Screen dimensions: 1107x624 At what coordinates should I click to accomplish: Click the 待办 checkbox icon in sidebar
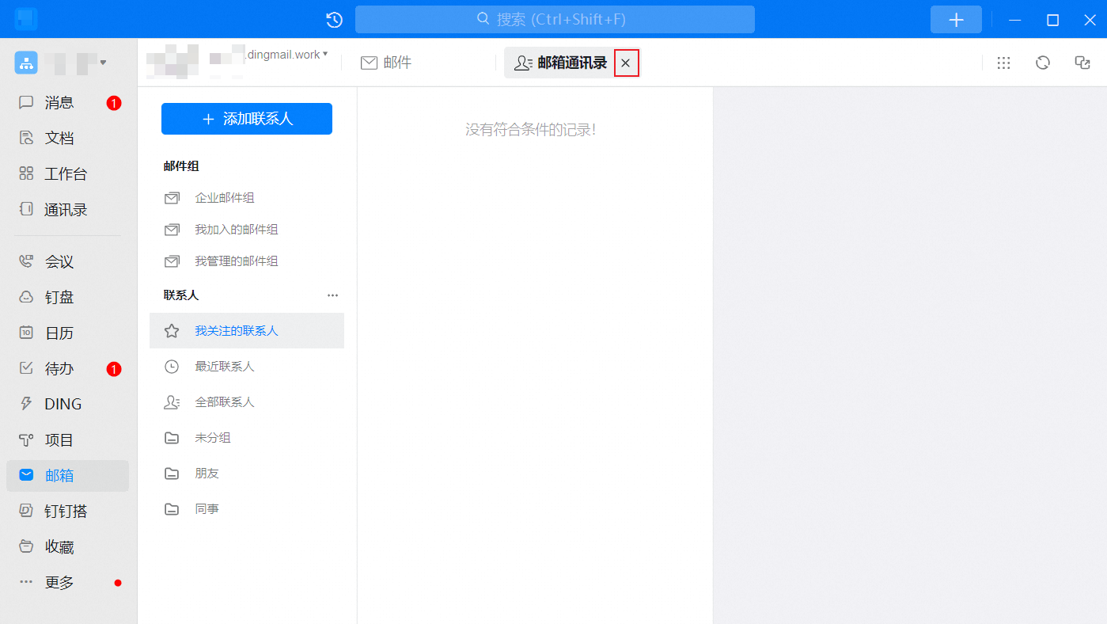point(26,368)
